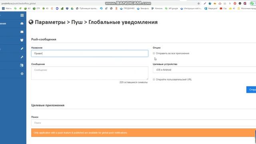Click the 'Поиск' search field
The image size is (256, 144).
coord(144,123)
